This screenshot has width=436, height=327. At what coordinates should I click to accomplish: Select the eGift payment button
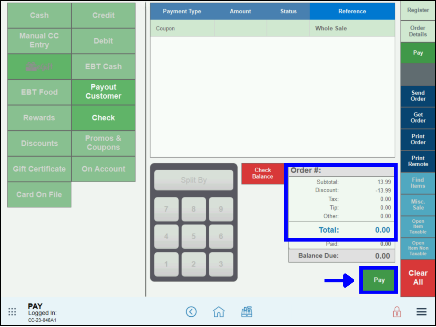(x=39, y=67)
